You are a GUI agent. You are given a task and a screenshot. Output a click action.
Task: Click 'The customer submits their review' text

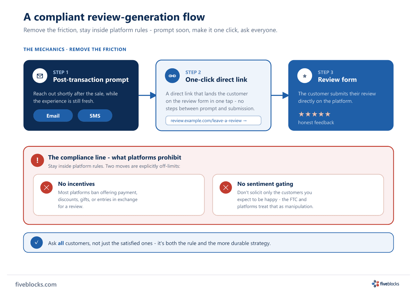(x=337, y=97)
